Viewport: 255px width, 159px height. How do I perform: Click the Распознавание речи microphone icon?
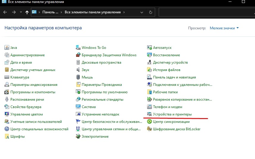click(7, 99)
